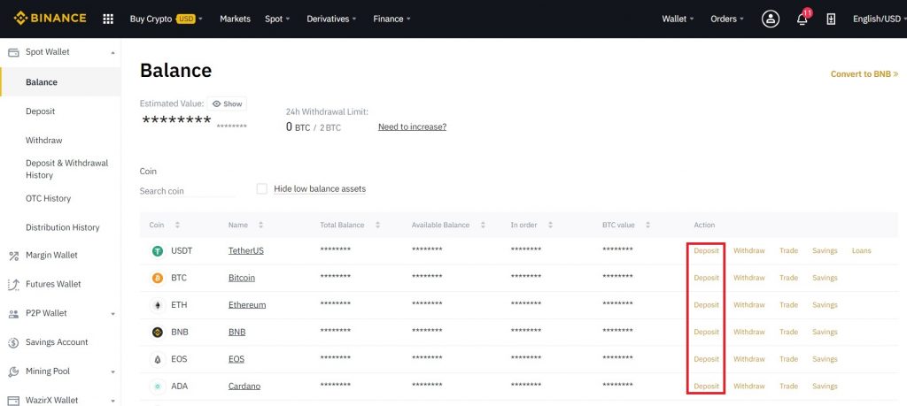Click Convert to BNB link
This screenshot has height=406, width=907.
[x=864, y=74]
